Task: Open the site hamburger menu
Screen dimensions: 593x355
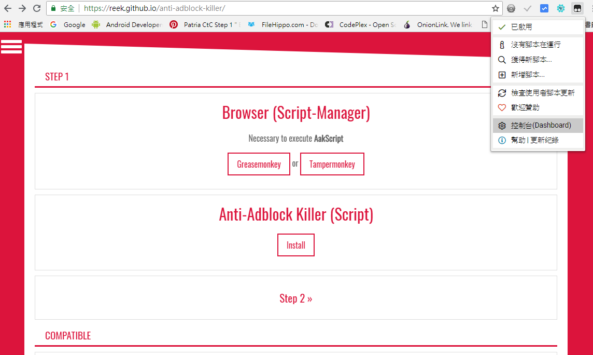Action: click(11, 47)
